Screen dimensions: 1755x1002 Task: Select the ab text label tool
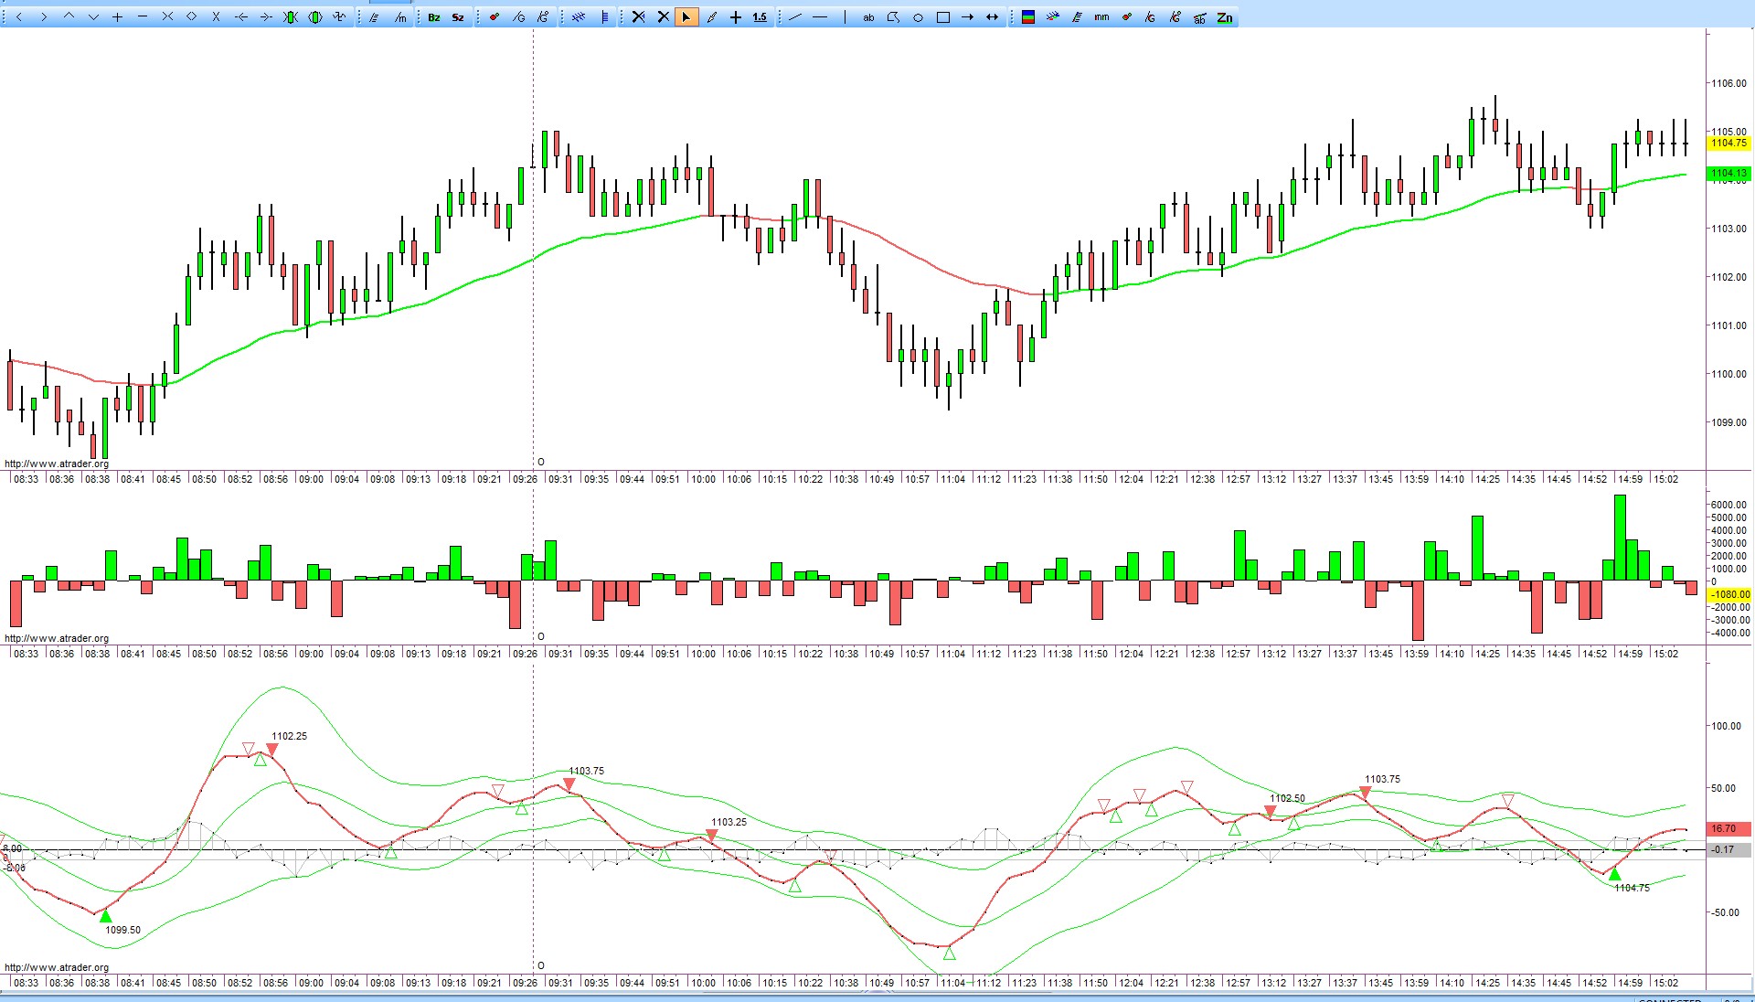pos(868,18)
